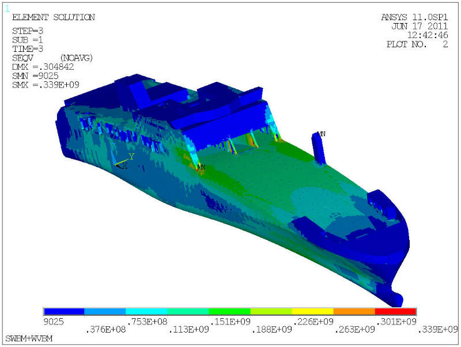Select the dark blue legend segment
The width and height of the screenshot is (461, 347).
pyautogui.click(x=64, y=311)
